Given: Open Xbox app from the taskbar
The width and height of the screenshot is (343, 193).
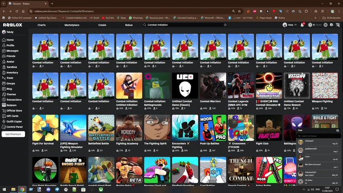Looking at the screenshot, I should click(x=101, y=189).
